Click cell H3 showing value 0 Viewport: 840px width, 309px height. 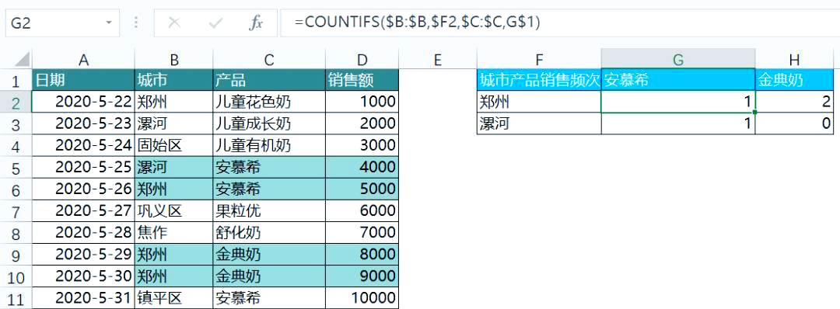point(794,124)
